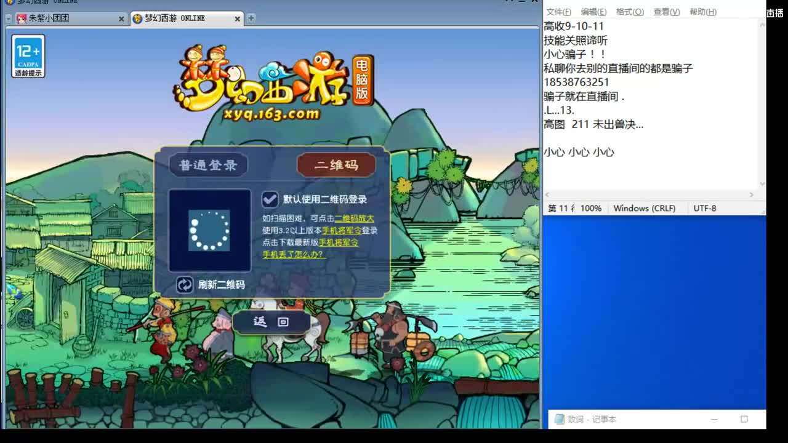Click the Windows (CRLF) status entry

pos(645,209)
